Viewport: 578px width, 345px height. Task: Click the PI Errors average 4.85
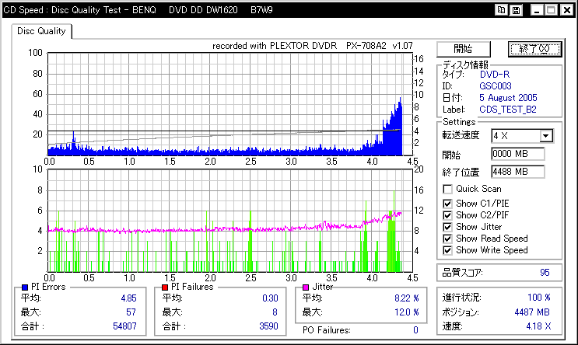pos(128,298)
